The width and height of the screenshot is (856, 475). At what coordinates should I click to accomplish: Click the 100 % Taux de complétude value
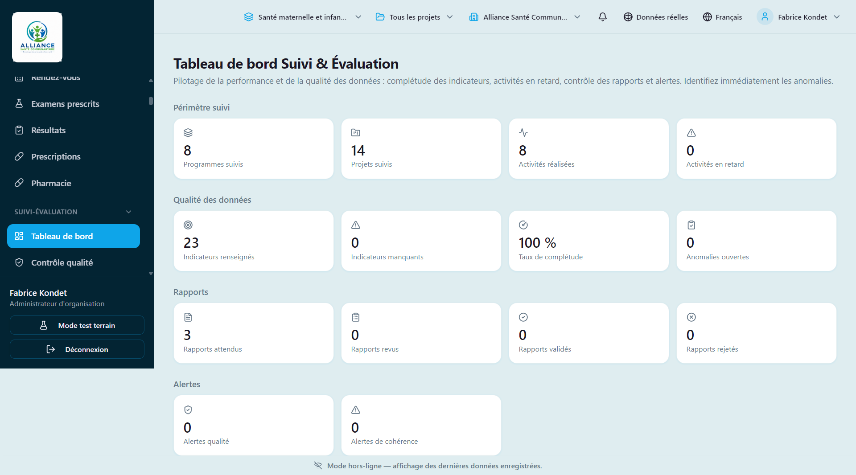coord(537,243)
